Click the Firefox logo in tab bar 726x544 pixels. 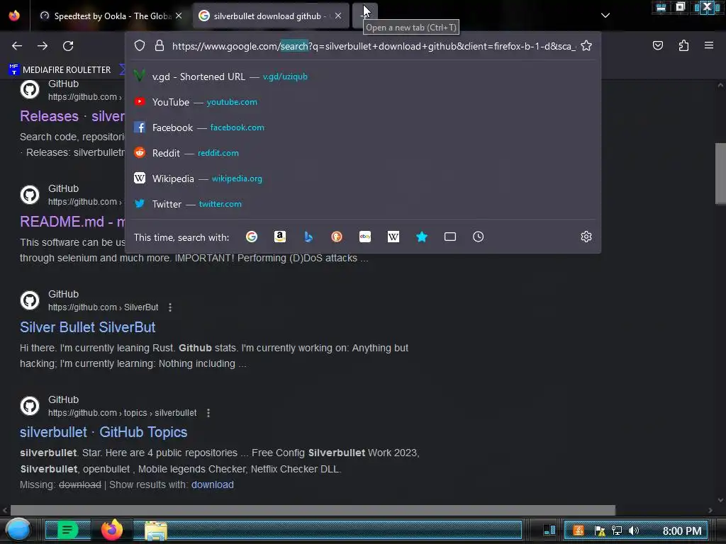coord(14,16)
